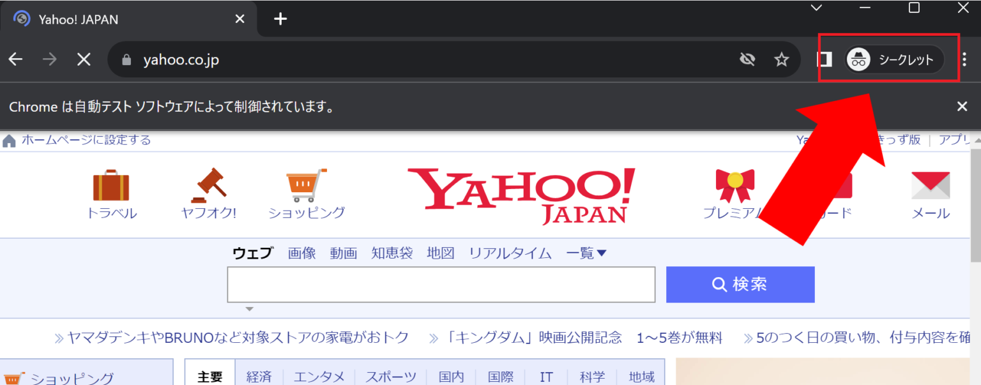Expand small arrow below search box

tap(250, 309)
